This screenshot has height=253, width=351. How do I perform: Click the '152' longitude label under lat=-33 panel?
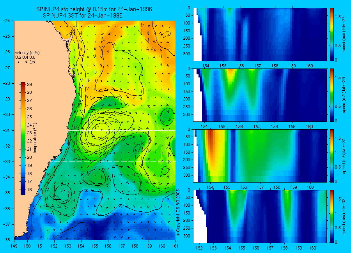pyautogui.click(x=199, y=248)
